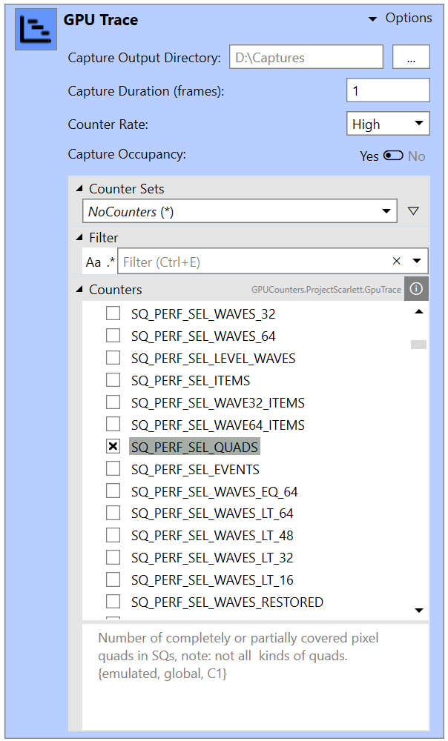Click the Filter text box
448x741 pixels.
coord(254,262)
